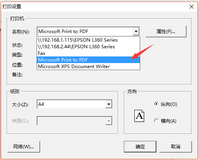
Task: Open printer 属性(P) properties
Action: (166, 32)
